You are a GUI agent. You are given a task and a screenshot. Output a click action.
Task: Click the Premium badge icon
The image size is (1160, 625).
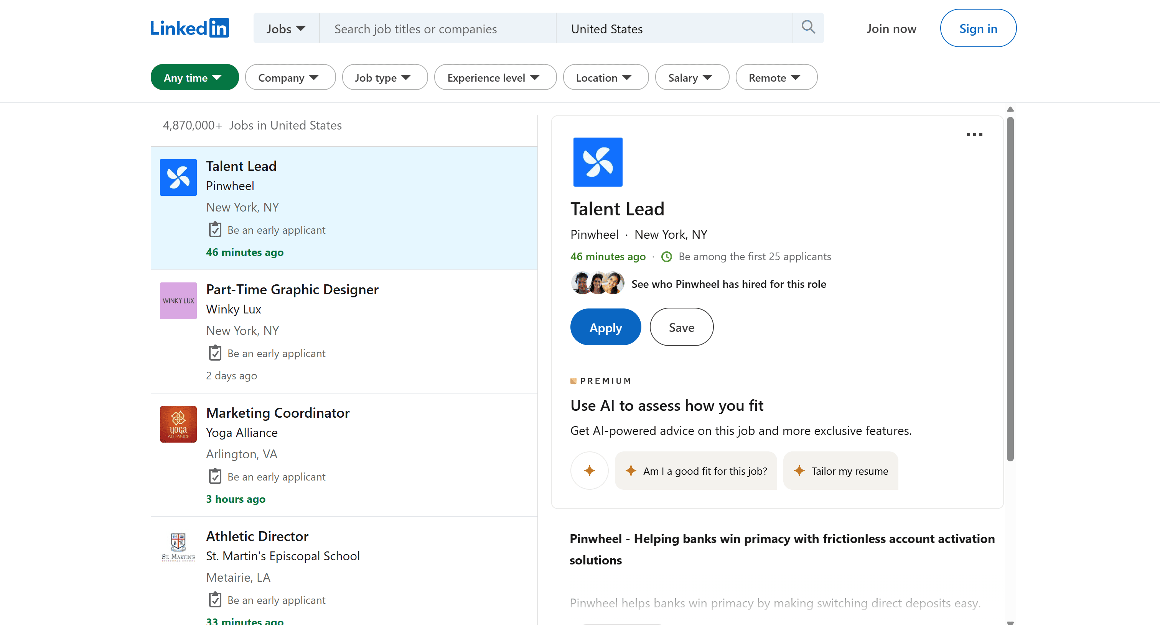[x=573, y=380]
